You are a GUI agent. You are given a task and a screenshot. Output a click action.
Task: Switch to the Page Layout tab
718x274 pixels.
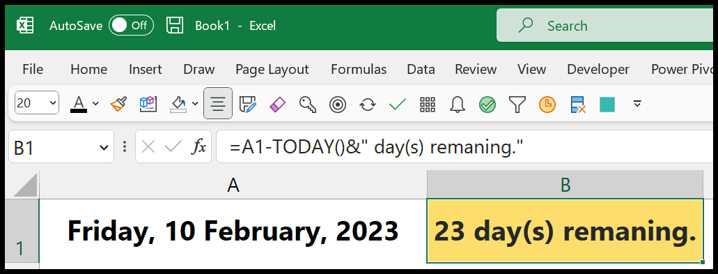point(272,69)
